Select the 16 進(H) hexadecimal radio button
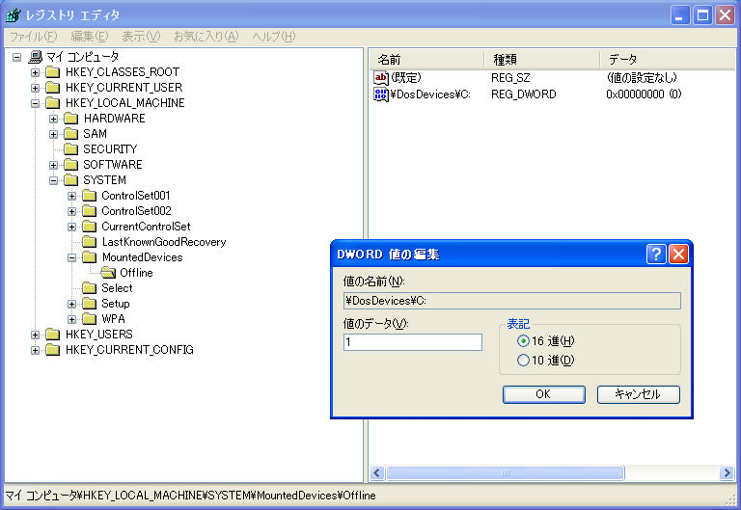The height and width of the screenshot is (510, 741). pos(523,341)
